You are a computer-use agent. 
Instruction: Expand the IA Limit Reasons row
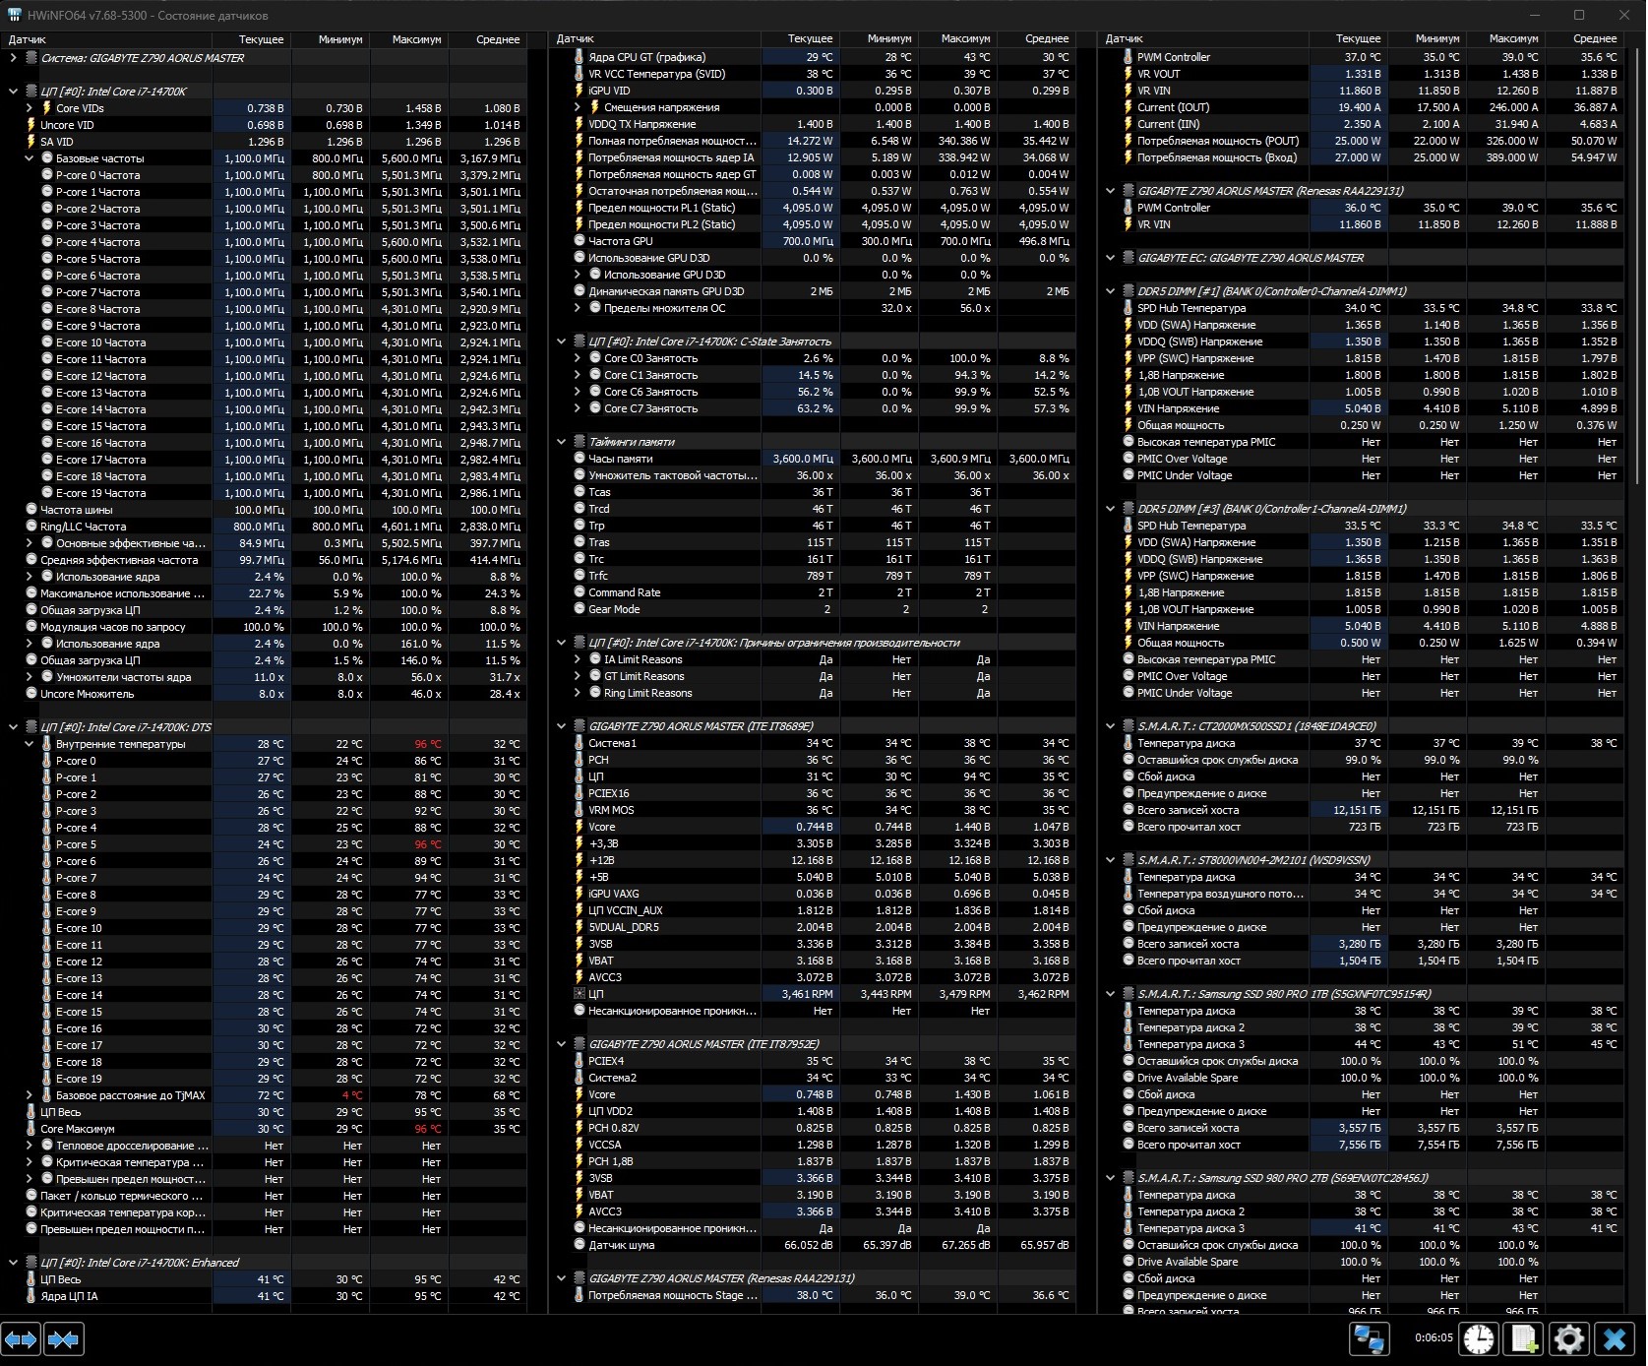click(579, 659)
